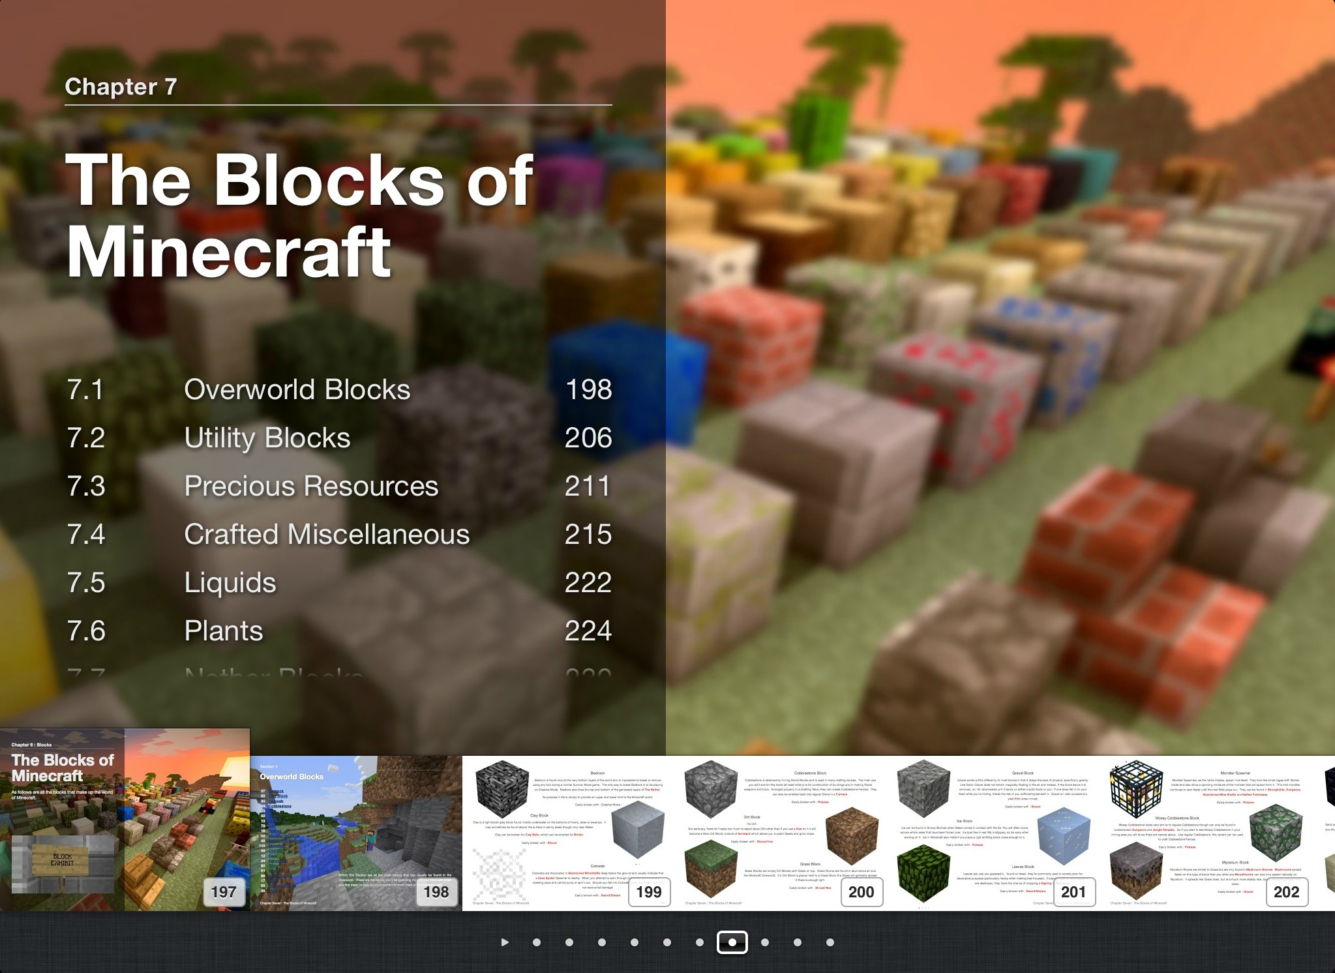Click the play arrow in chapter navigator
This screenshot has height=973, width=1335.
[x=505, y=942]
